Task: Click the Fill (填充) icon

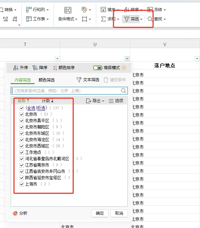Action: [x=103, y=10]
